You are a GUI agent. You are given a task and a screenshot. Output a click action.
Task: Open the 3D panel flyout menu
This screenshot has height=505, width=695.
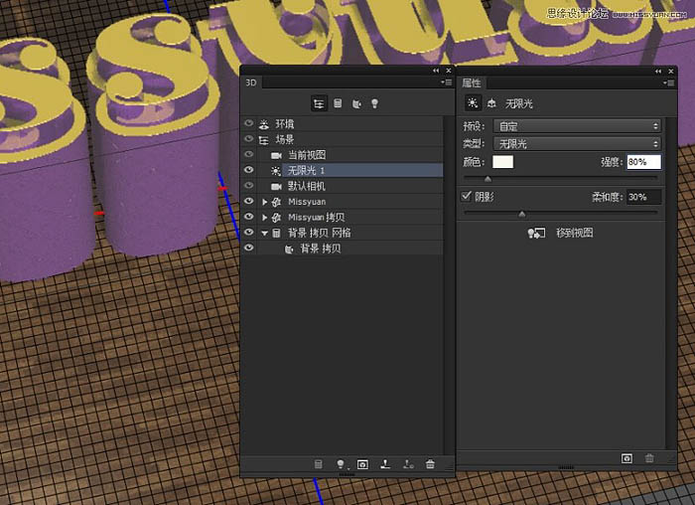click(x=447, y=83)
